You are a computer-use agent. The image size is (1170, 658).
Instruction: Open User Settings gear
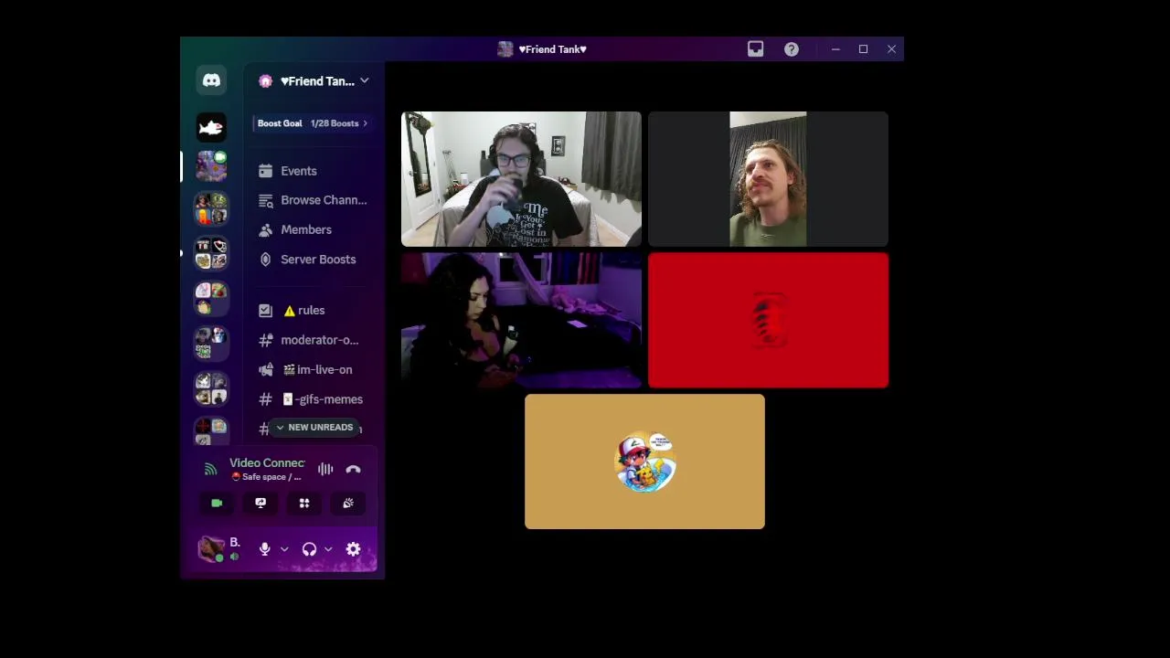click(354, 549)
